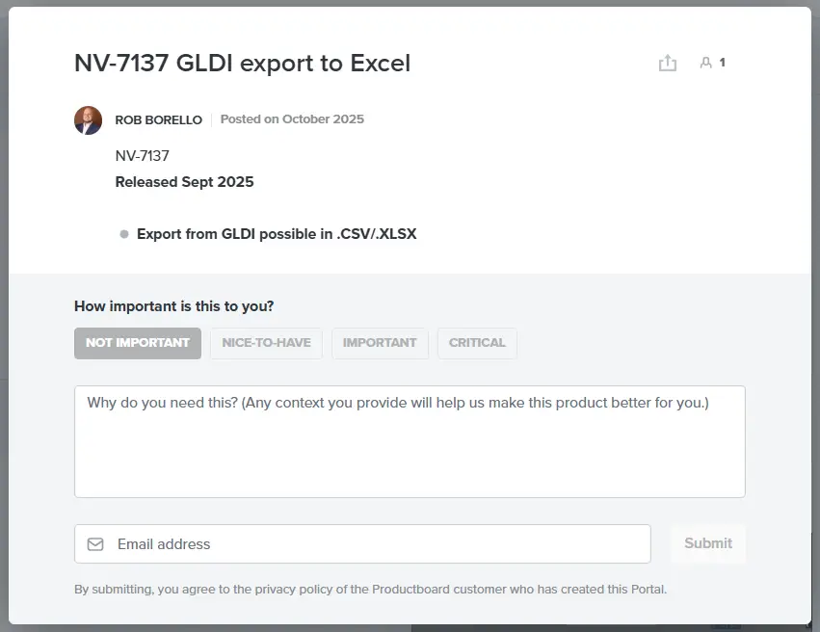This screenshot has height=632, width=820.
Task: Click the ROB BORELLO author name
Action: click(159, 120)
